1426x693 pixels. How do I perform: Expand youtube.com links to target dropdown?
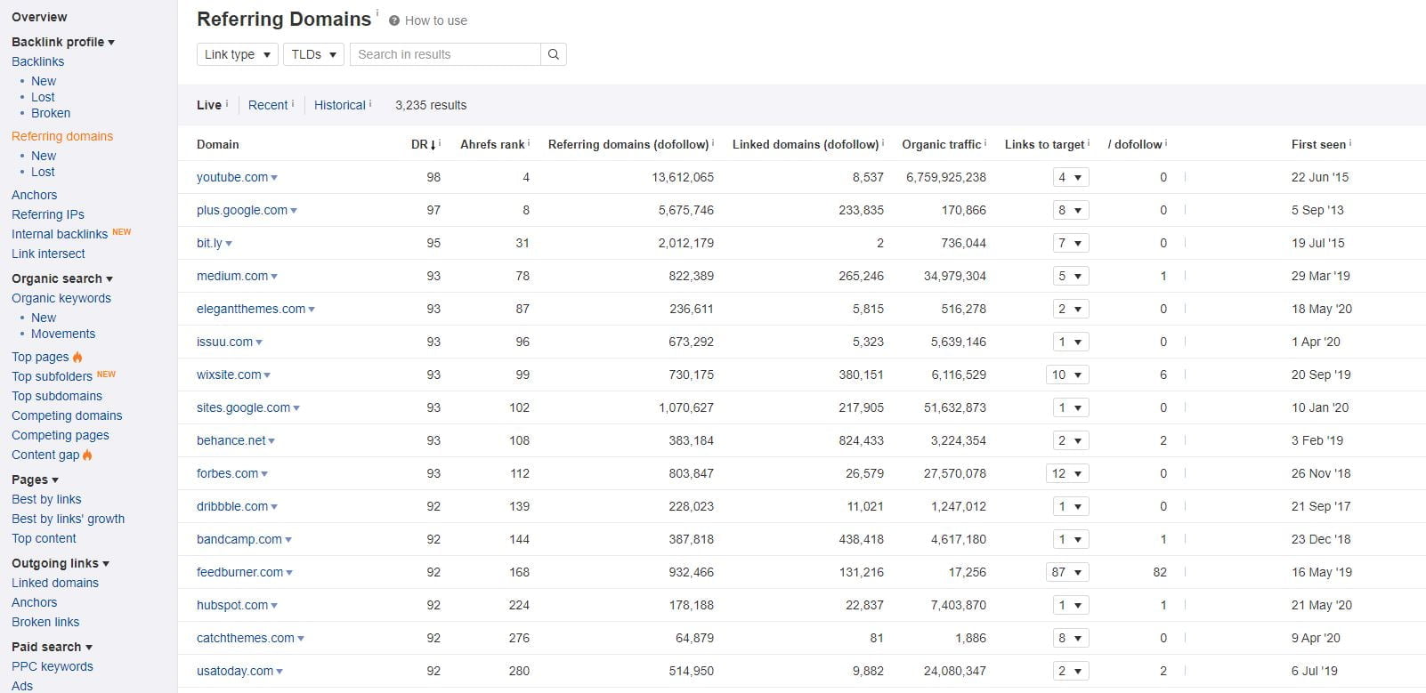(1071, 177)
